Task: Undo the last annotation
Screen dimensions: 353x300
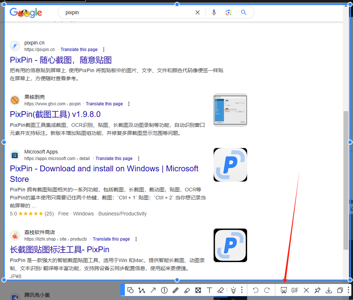Action: [x=255, y=290]
